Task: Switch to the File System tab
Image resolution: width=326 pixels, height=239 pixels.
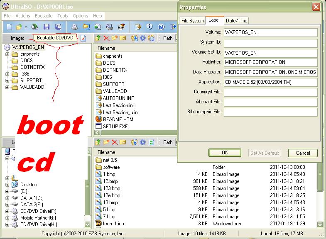Action: [x=192, y=21]
